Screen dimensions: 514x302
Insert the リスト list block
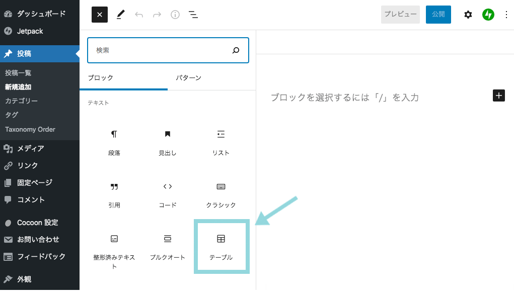pyautogui.click(x=221, y=143)
